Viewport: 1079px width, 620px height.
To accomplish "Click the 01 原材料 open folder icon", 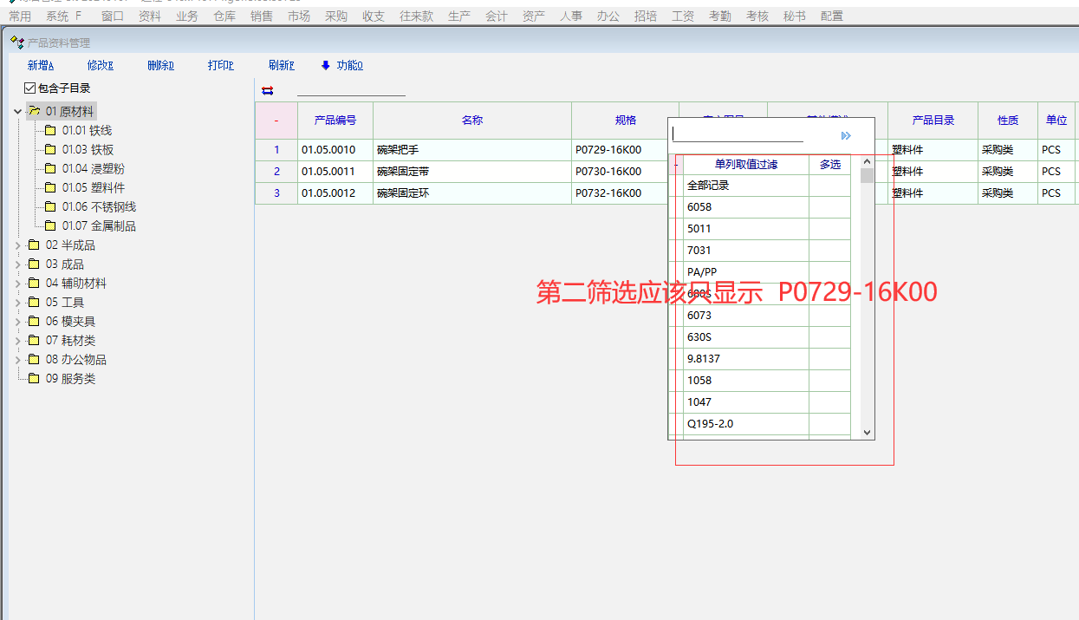I will 35,111.
